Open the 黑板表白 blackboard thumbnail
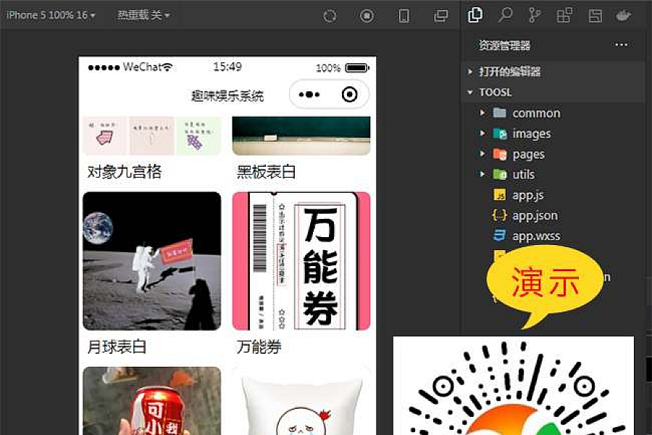The image size is (652, 435). tap(301, 136)
